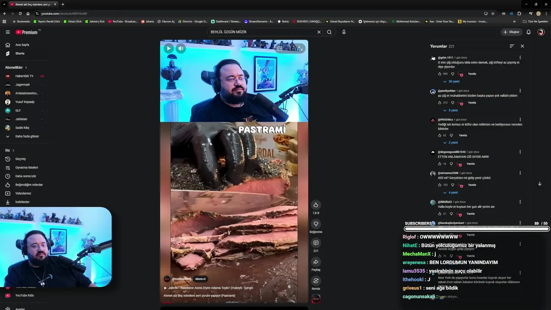
Task: Like the Short with 7,8 B likes
Action: (316, 205)
